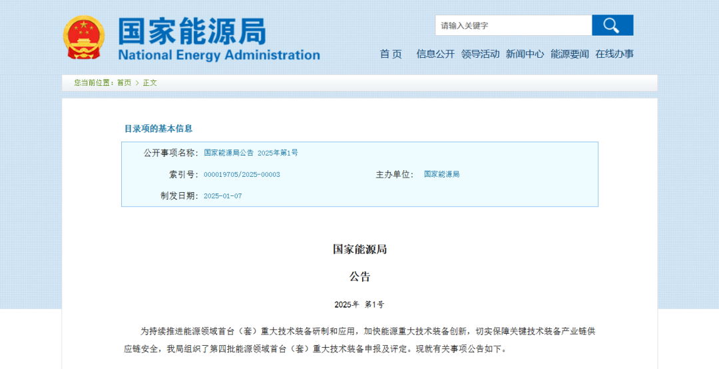Click the index number 000019705/2025-00003
This screenshot has width=719, height=369.
(x=242, y=174)
